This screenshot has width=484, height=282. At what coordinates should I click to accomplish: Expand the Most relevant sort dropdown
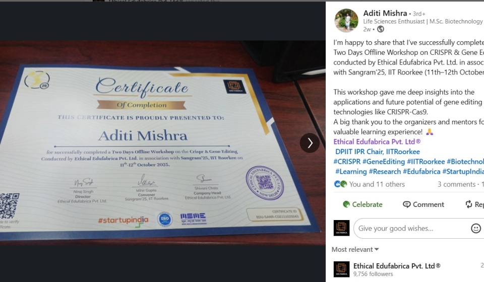(x=355, y=249)
